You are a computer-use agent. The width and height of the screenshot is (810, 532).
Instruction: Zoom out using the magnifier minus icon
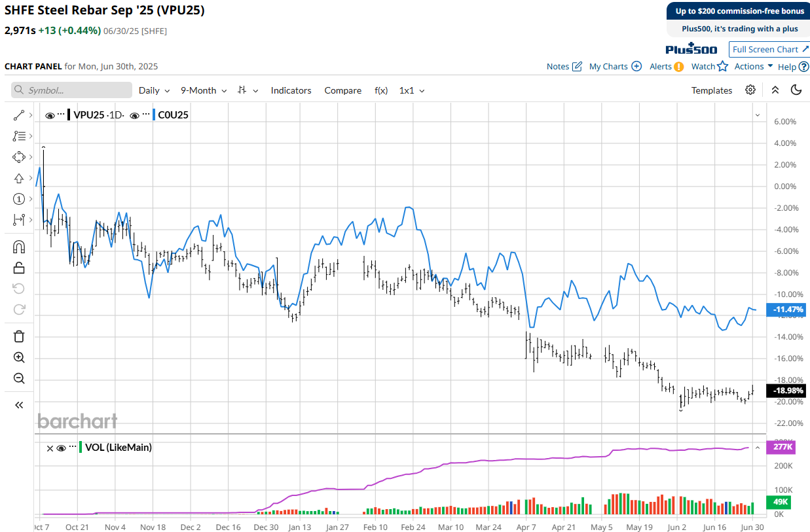click(18, 378)
